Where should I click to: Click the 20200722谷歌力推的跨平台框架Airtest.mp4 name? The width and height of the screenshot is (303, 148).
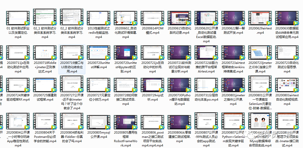(206, 67)
